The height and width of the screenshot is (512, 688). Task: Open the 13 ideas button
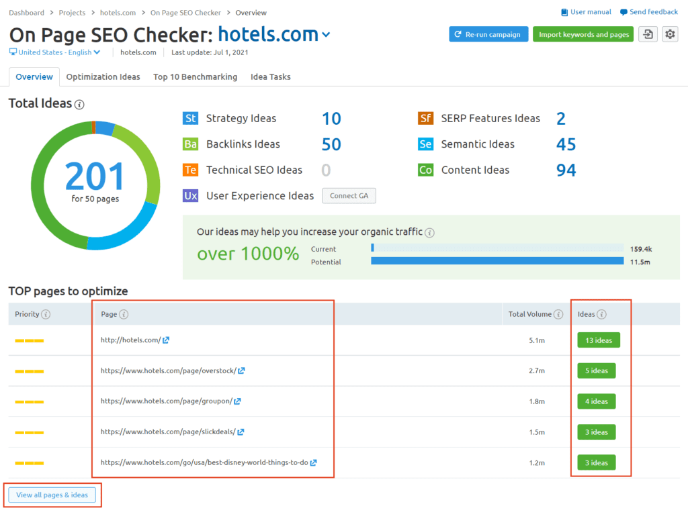[599, 340]
